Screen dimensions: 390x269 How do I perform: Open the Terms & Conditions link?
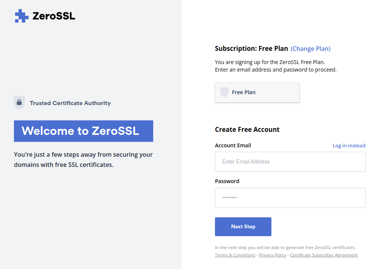pyautogui.click(x=235, y=255)
